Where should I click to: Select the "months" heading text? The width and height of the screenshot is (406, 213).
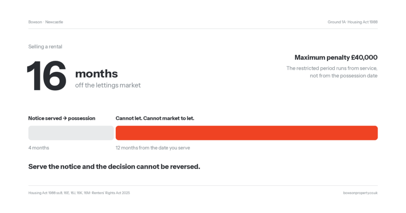click(96, 74)
